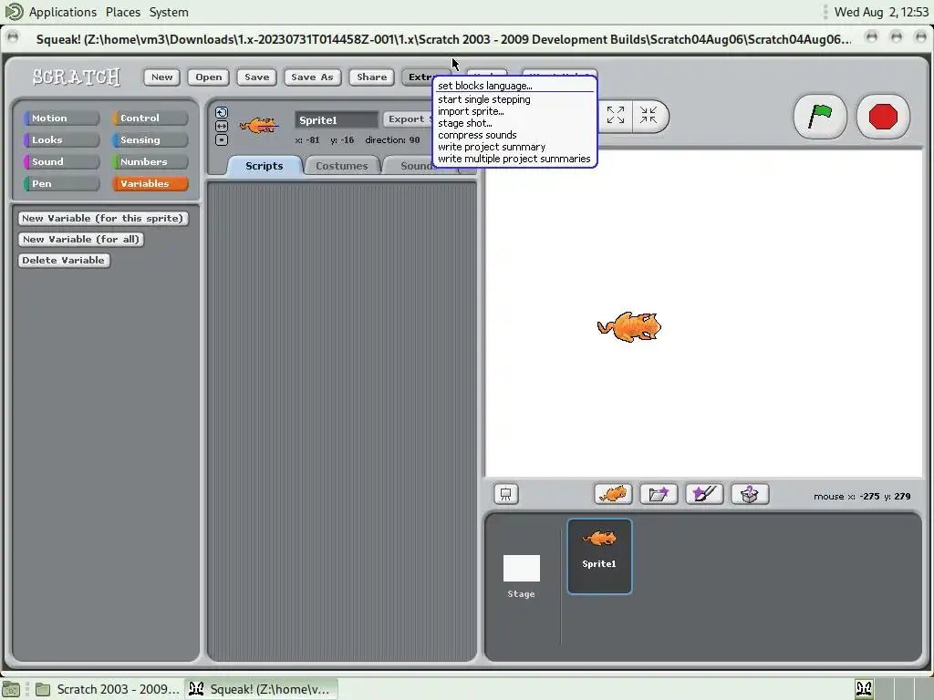Click the shrink sprite arrows icon
Viewport: 934px width, 700px height.
(649, 115)
